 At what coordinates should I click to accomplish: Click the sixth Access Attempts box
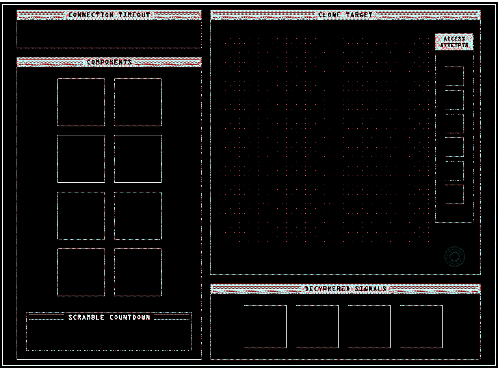coord(454,194)
